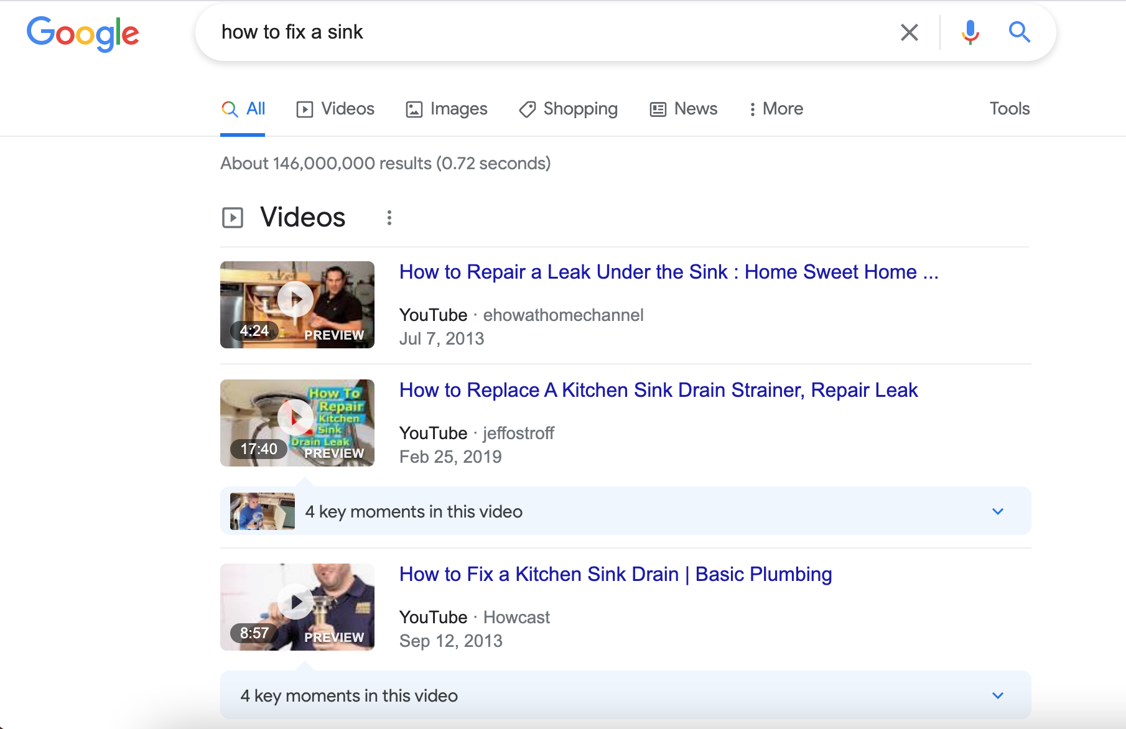Click the Sep 12, 2013 date
Viewport: 1126px width, 729px height.
tap(451, 641)
